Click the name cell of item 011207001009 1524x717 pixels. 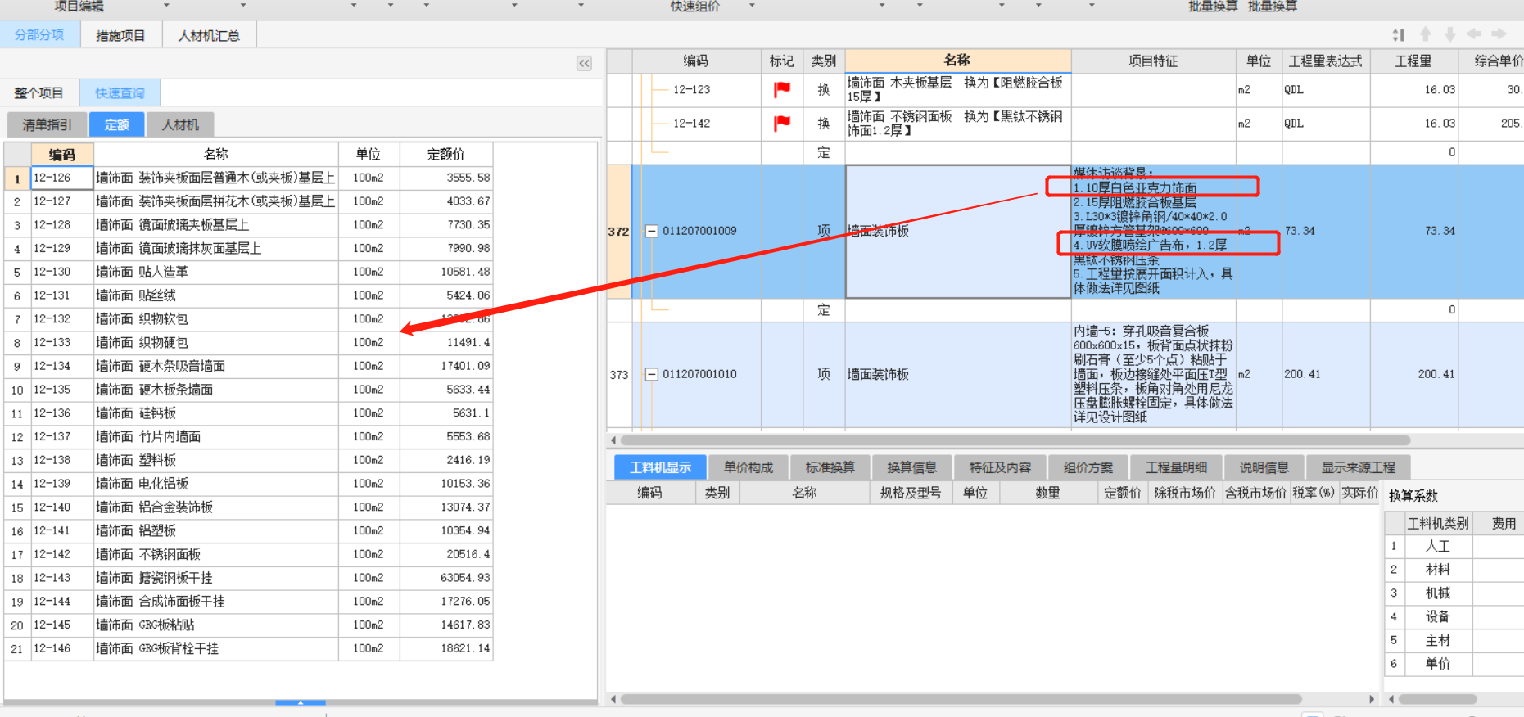(957, 232)
